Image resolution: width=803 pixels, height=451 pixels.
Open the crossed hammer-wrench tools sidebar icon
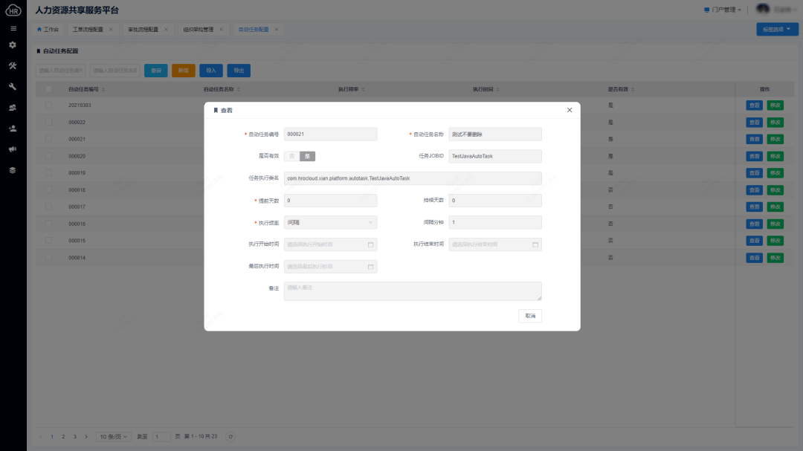[13, 65]
